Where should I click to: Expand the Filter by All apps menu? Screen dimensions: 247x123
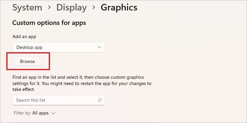pos(35,113)
